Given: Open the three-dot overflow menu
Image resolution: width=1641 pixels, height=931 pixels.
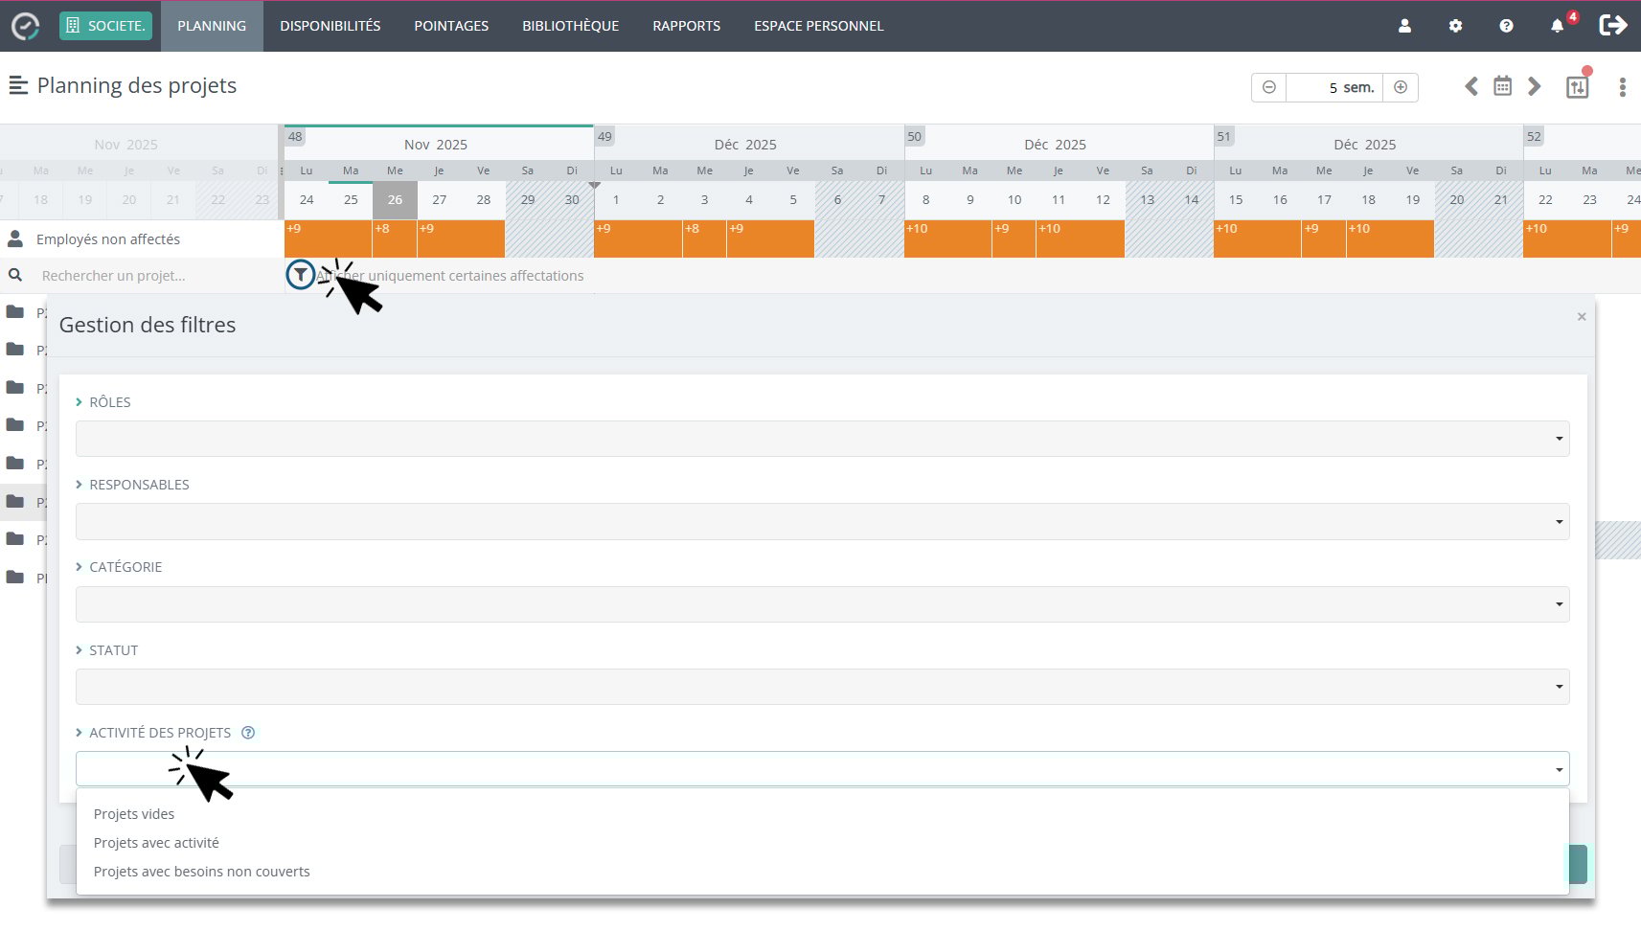Looking at the screenshot, I should coord(1623,87).
